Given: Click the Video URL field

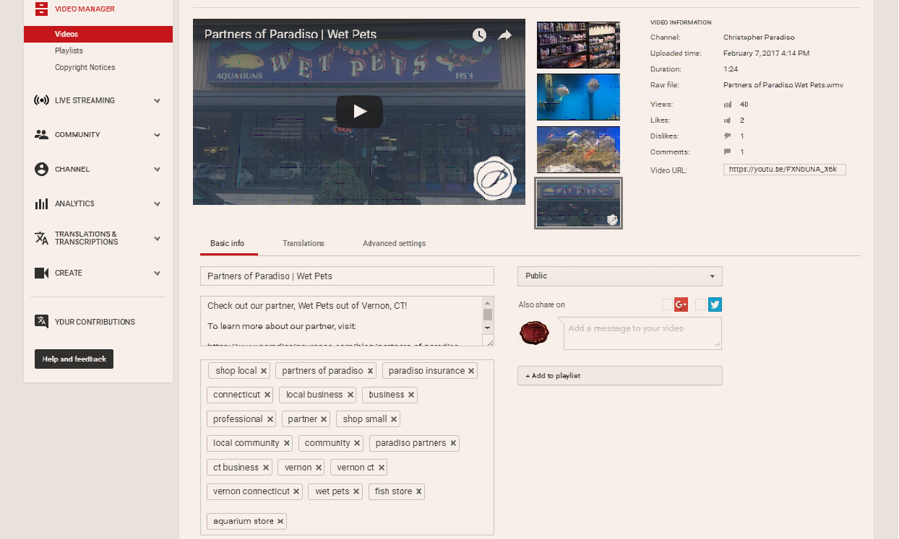Looking at the screenshot, I should point(784,170).
